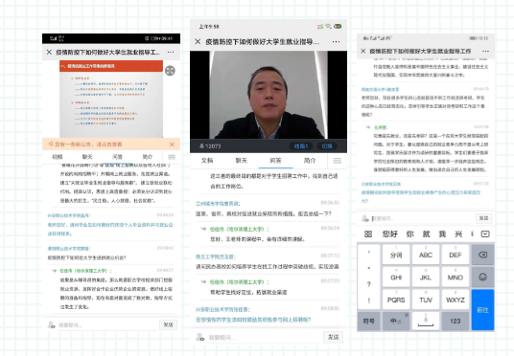Collapse keyboard with the hide icon

pos(485,234)
